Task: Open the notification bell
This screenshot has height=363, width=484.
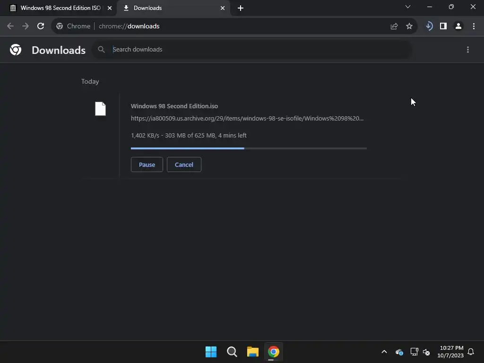Action: click(x=471, y=352)
